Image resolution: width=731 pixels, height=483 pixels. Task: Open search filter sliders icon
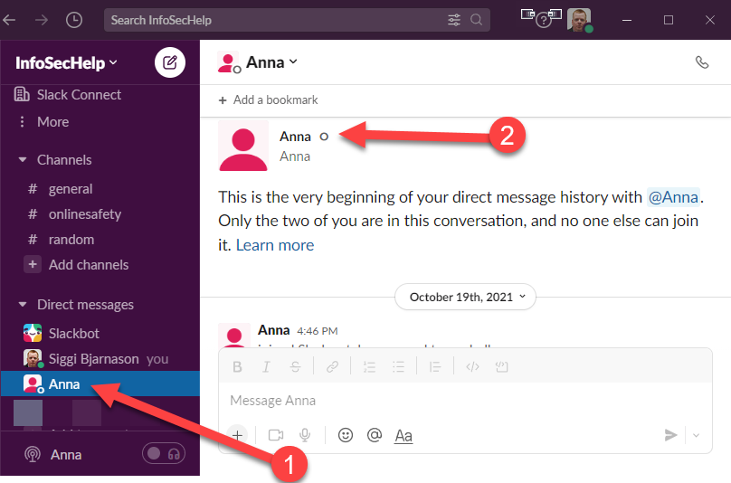click(454, 20)
